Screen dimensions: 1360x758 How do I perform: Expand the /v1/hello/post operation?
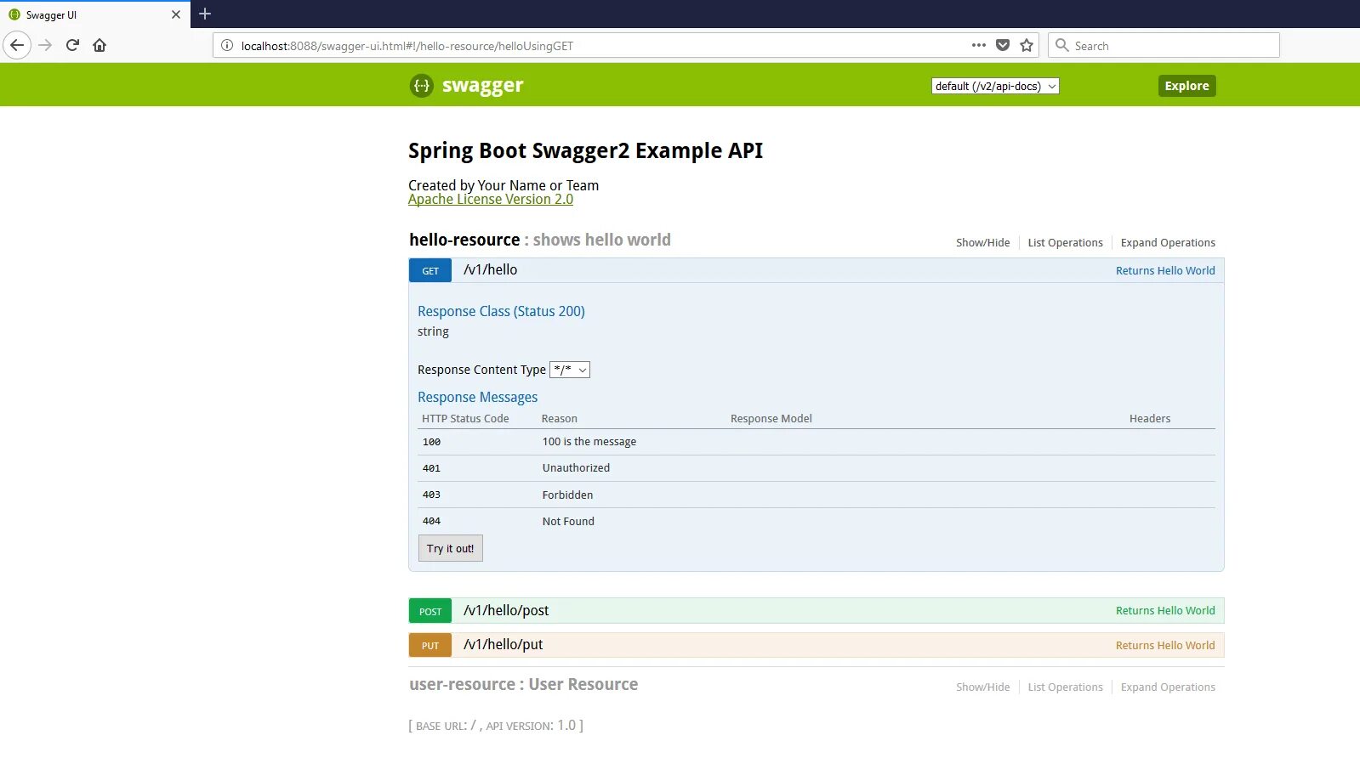click(x=506, y=610)
